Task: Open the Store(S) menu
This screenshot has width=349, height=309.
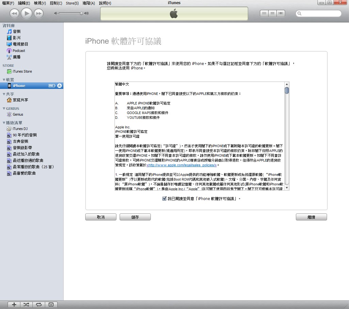Action: point(72,3)
